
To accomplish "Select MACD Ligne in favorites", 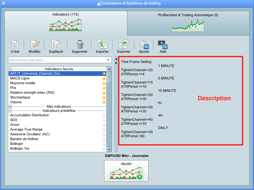I will [x=57, y=78].
